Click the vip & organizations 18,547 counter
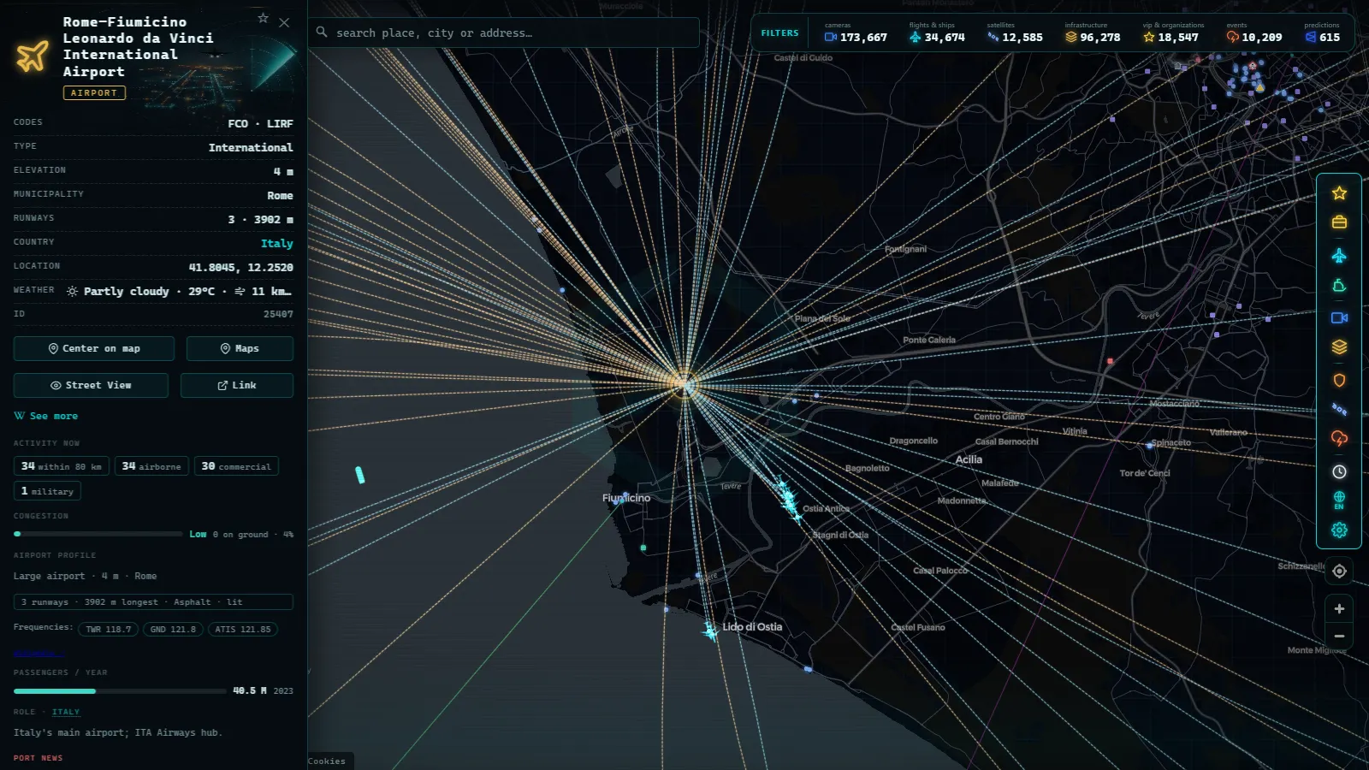 click(1173, 33)
